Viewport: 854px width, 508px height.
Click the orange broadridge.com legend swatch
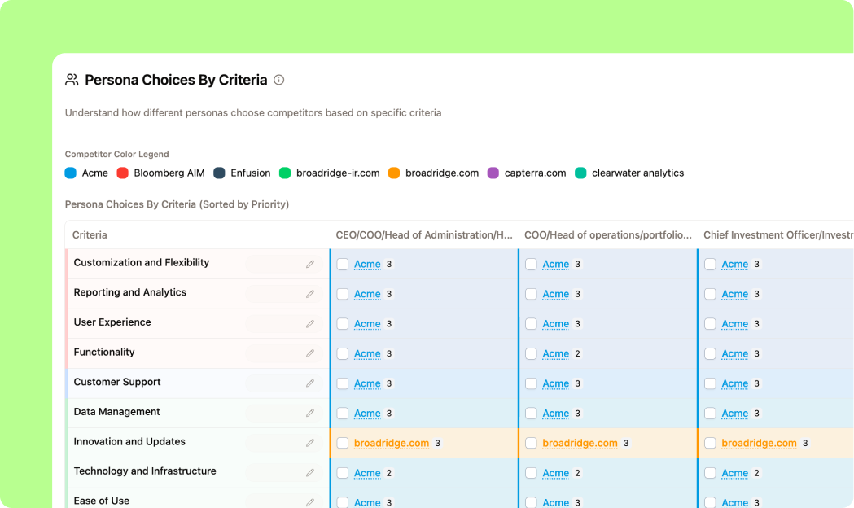click(x=394, y=173)
